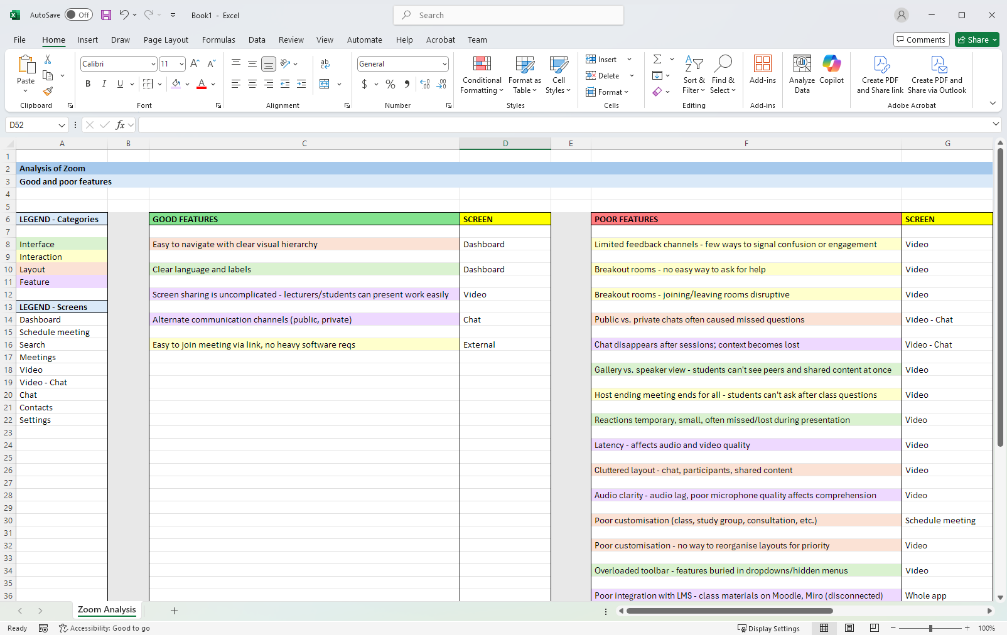Screen dimensions: 1007x635
Task: Toggle AutoSave switch
Action: pyautogui.click(x=78, y=15)
